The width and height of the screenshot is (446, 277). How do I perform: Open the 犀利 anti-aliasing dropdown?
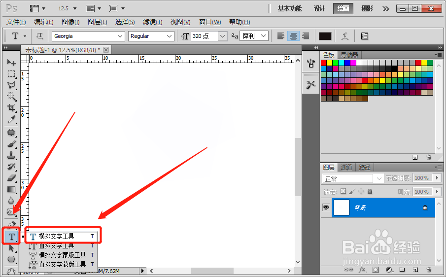[263, 36]
